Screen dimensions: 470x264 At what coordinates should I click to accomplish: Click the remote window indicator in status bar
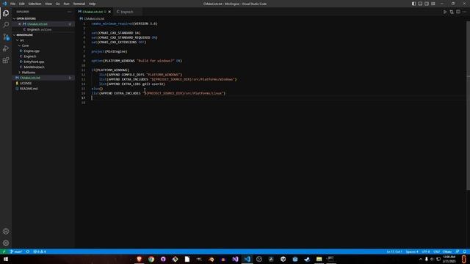click(4, 252)
